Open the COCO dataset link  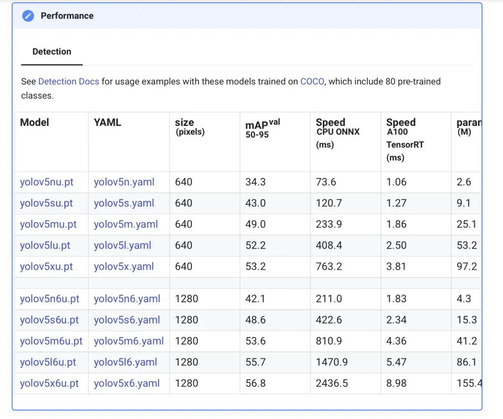pyautogui.click(x=312, y=82)
